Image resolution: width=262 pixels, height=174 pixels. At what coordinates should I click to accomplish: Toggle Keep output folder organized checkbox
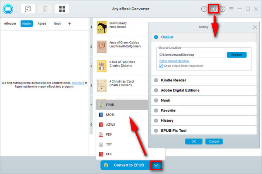161,66
